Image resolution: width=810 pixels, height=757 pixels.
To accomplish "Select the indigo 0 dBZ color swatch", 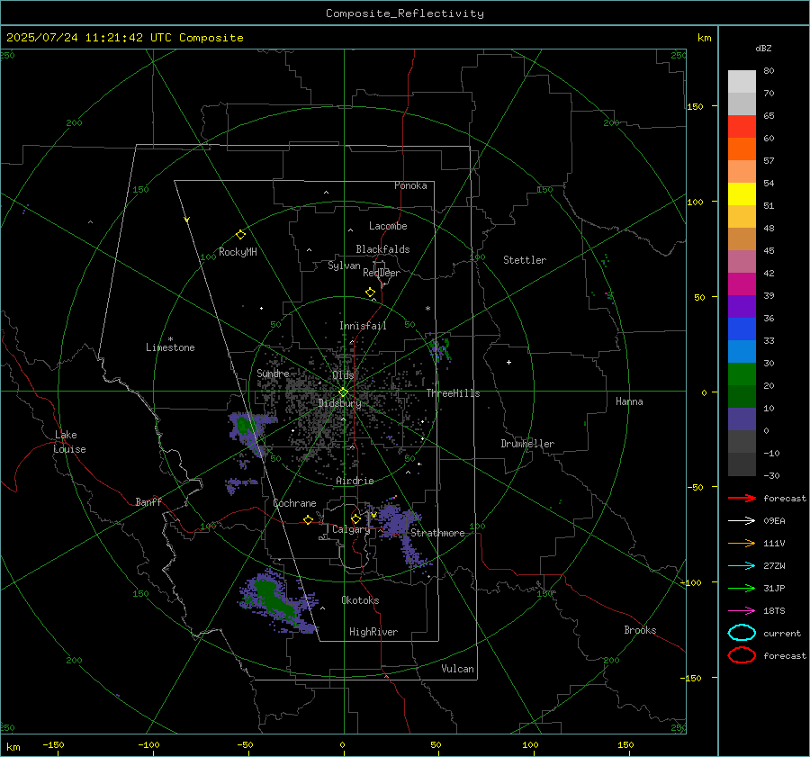I will [742, 419].
